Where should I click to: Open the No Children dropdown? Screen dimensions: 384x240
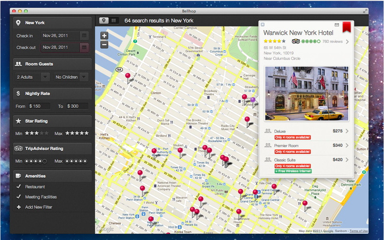(x=71, y=77)
